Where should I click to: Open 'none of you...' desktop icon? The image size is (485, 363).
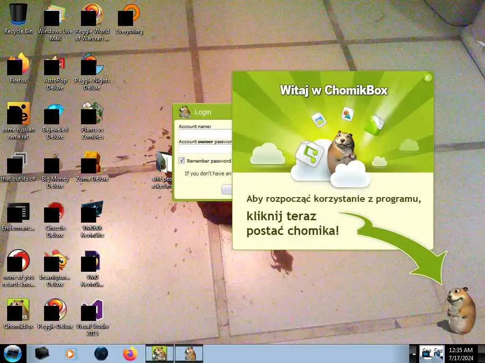click(x=18, y=268)
